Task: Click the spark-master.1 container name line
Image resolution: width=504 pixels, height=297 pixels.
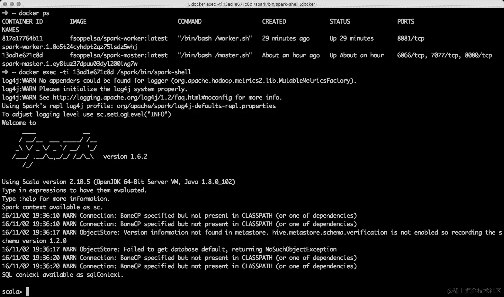Action: coord(70,63)
